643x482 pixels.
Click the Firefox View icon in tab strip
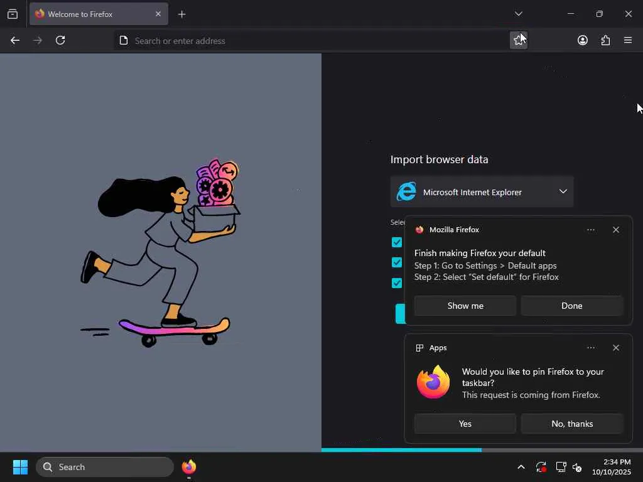13,14
